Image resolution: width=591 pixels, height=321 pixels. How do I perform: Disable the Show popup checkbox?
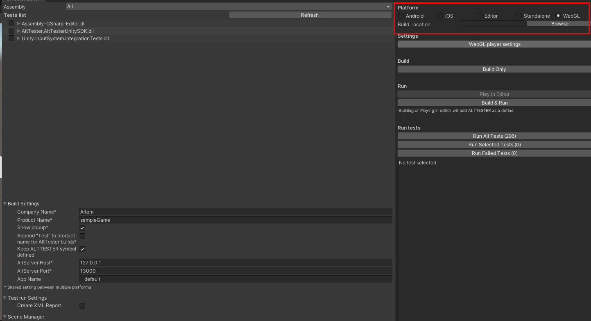pos(82,228)
